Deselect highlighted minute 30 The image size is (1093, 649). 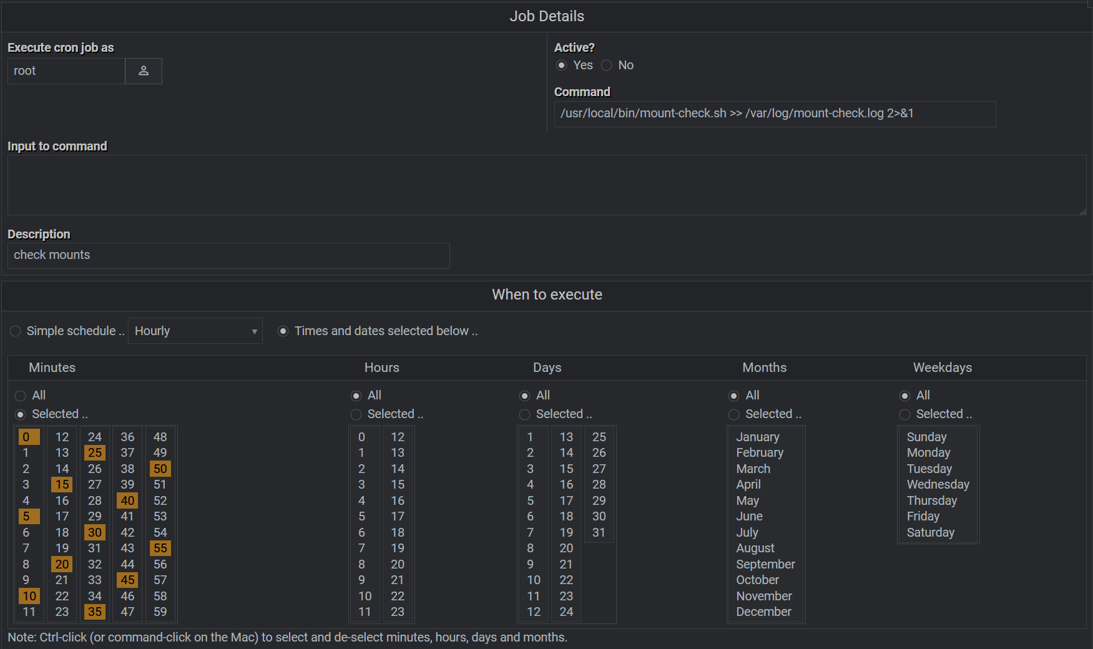(95, 532)
